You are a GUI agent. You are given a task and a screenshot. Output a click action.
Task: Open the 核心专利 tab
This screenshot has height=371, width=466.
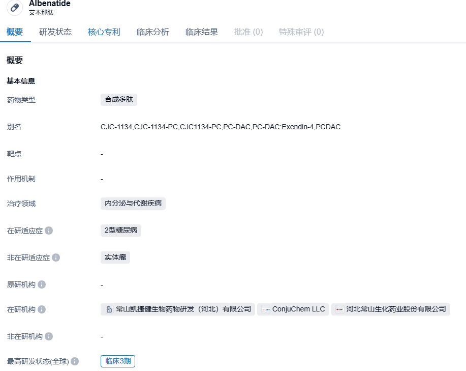click(x=104, y=32)
